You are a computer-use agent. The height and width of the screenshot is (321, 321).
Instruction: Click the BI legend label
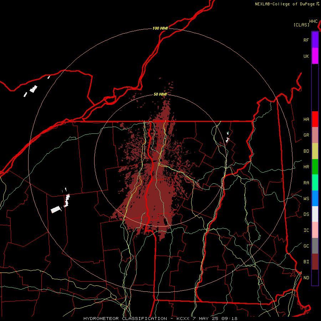[306, 262]
